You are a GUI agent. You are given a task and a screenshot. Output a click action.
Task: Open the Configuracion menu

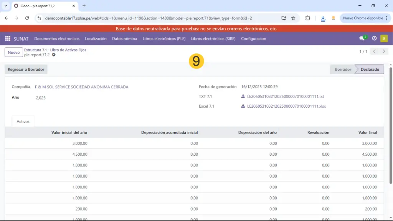253,38
